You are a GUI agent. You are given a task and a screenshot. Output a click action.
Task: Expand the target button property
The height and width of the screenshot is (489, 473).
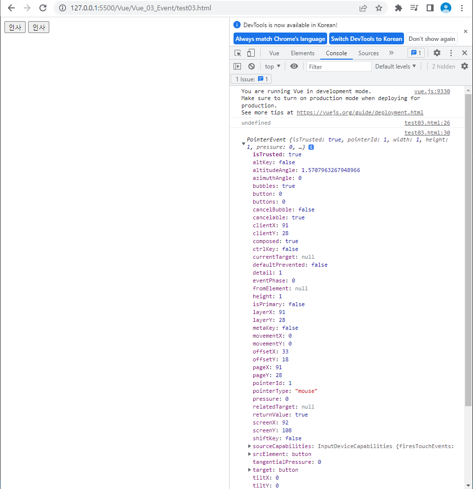click(x=249, y=470)
